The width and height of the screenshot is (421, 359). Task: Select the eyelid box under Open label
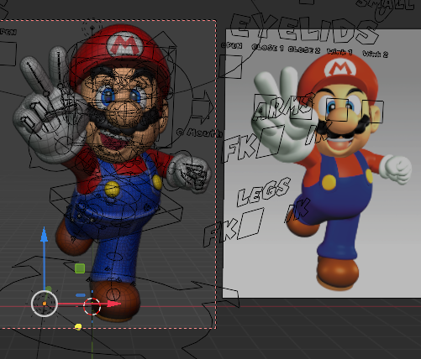230,66
